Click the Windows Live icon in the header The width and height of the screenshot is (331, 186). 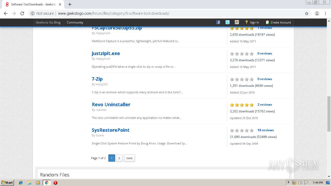[x=237, y=22]
